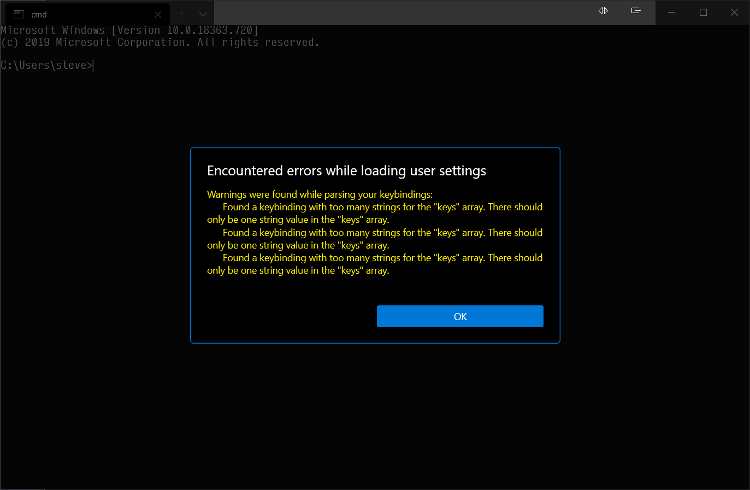Select the cmd tab
The image size is (750, 490).
point(87,14)
